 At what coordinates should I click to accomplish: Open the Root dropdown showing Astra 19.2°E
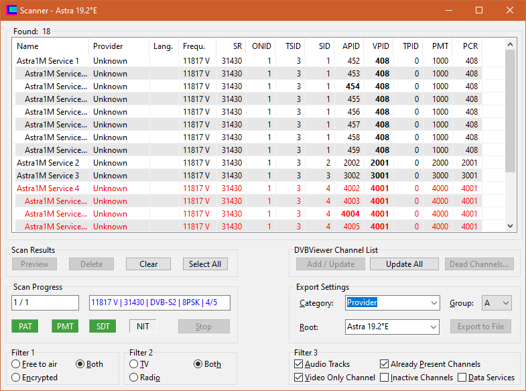(x=393, y=327)
